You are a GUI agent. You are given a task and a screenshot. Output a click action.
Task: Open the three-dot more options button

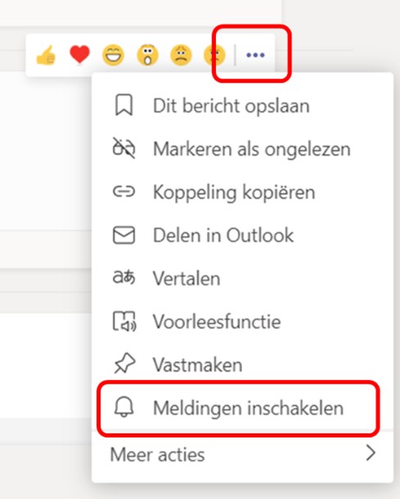tap(255, 55)
